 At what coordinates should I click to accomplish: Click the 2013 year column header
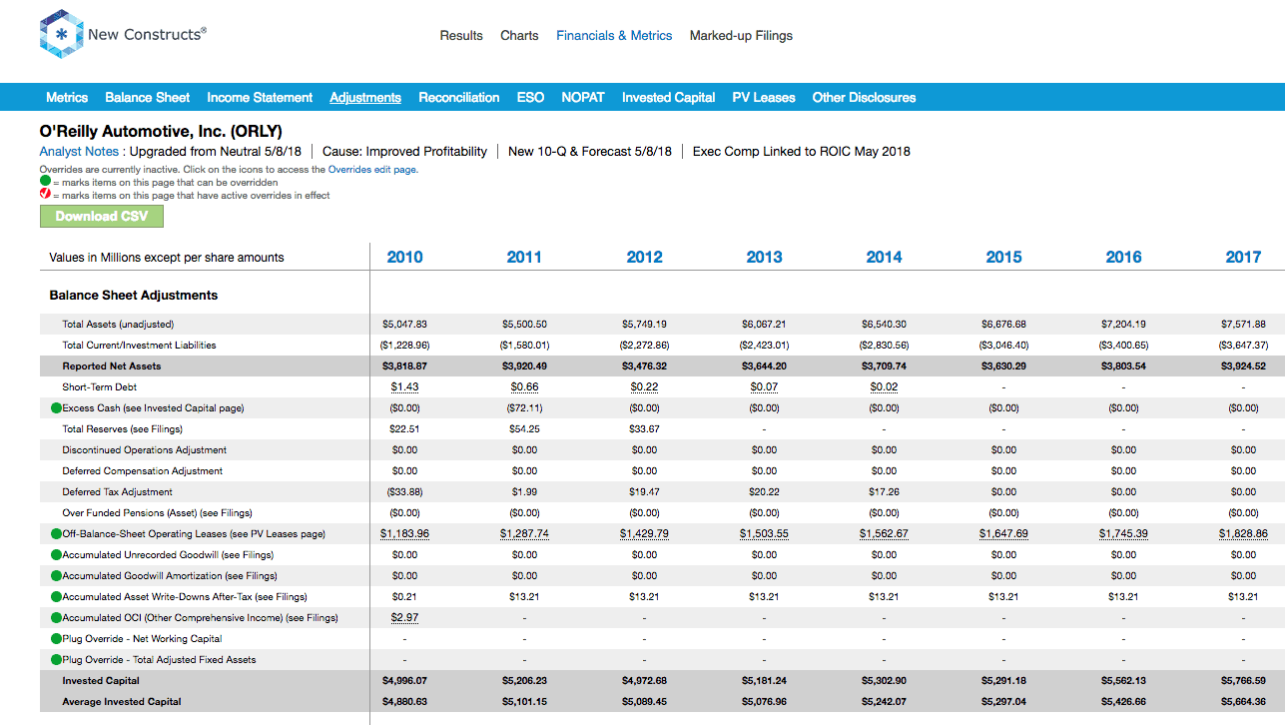[x=764, y=257]
